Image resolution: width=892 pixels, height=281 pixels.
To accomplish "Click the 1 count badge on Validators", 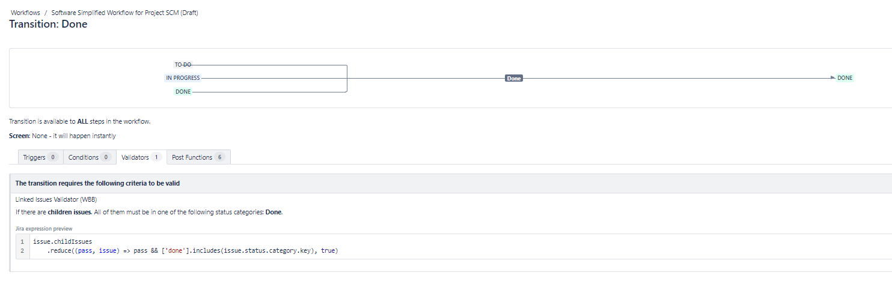I will pos(156,157).
